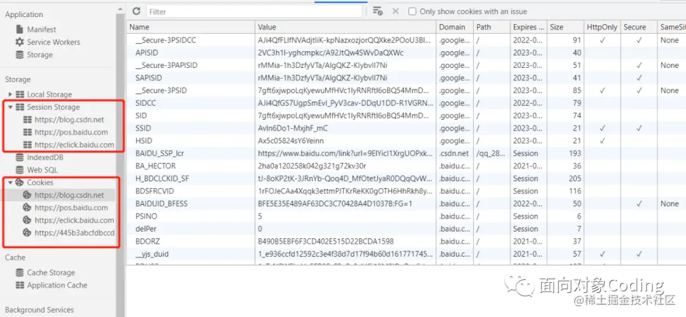Image resolution: width=686 pixels, height=317 pixels.
Task: Select the __Secure-3PSID cookie row
Action: [x=406, y=91]
